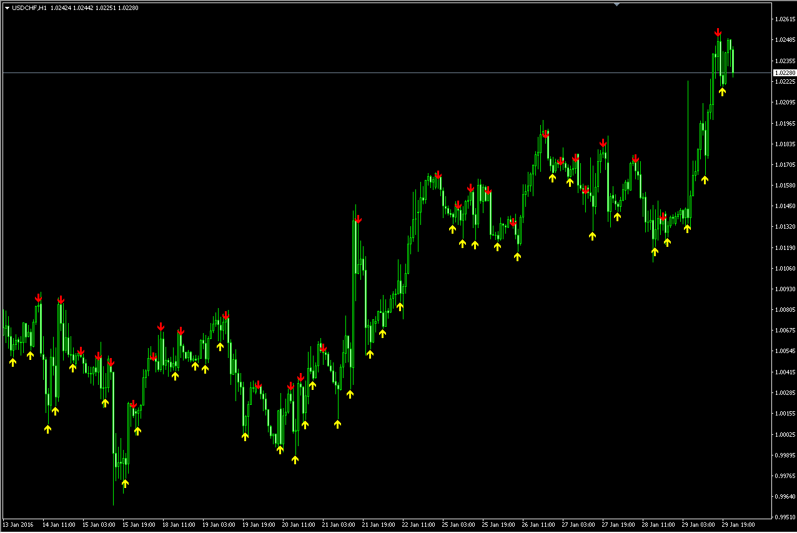Click the 19 Jan 03:00 time label

coord(219,525)
